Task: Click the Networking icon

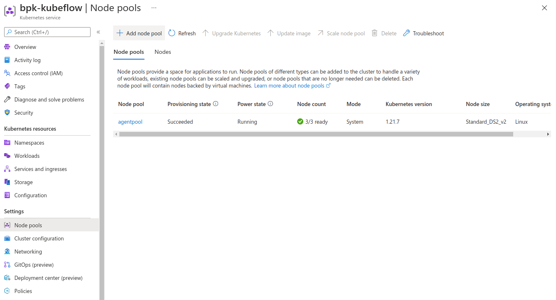Action: 7,252
